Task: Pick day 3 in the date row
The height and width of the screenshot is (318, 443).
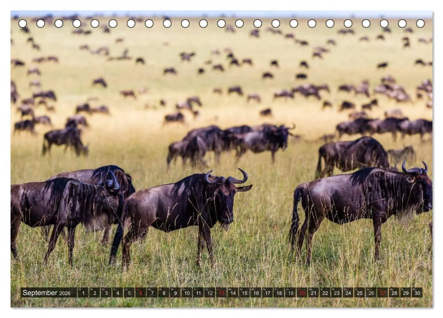Action: [x=106, y=293]
